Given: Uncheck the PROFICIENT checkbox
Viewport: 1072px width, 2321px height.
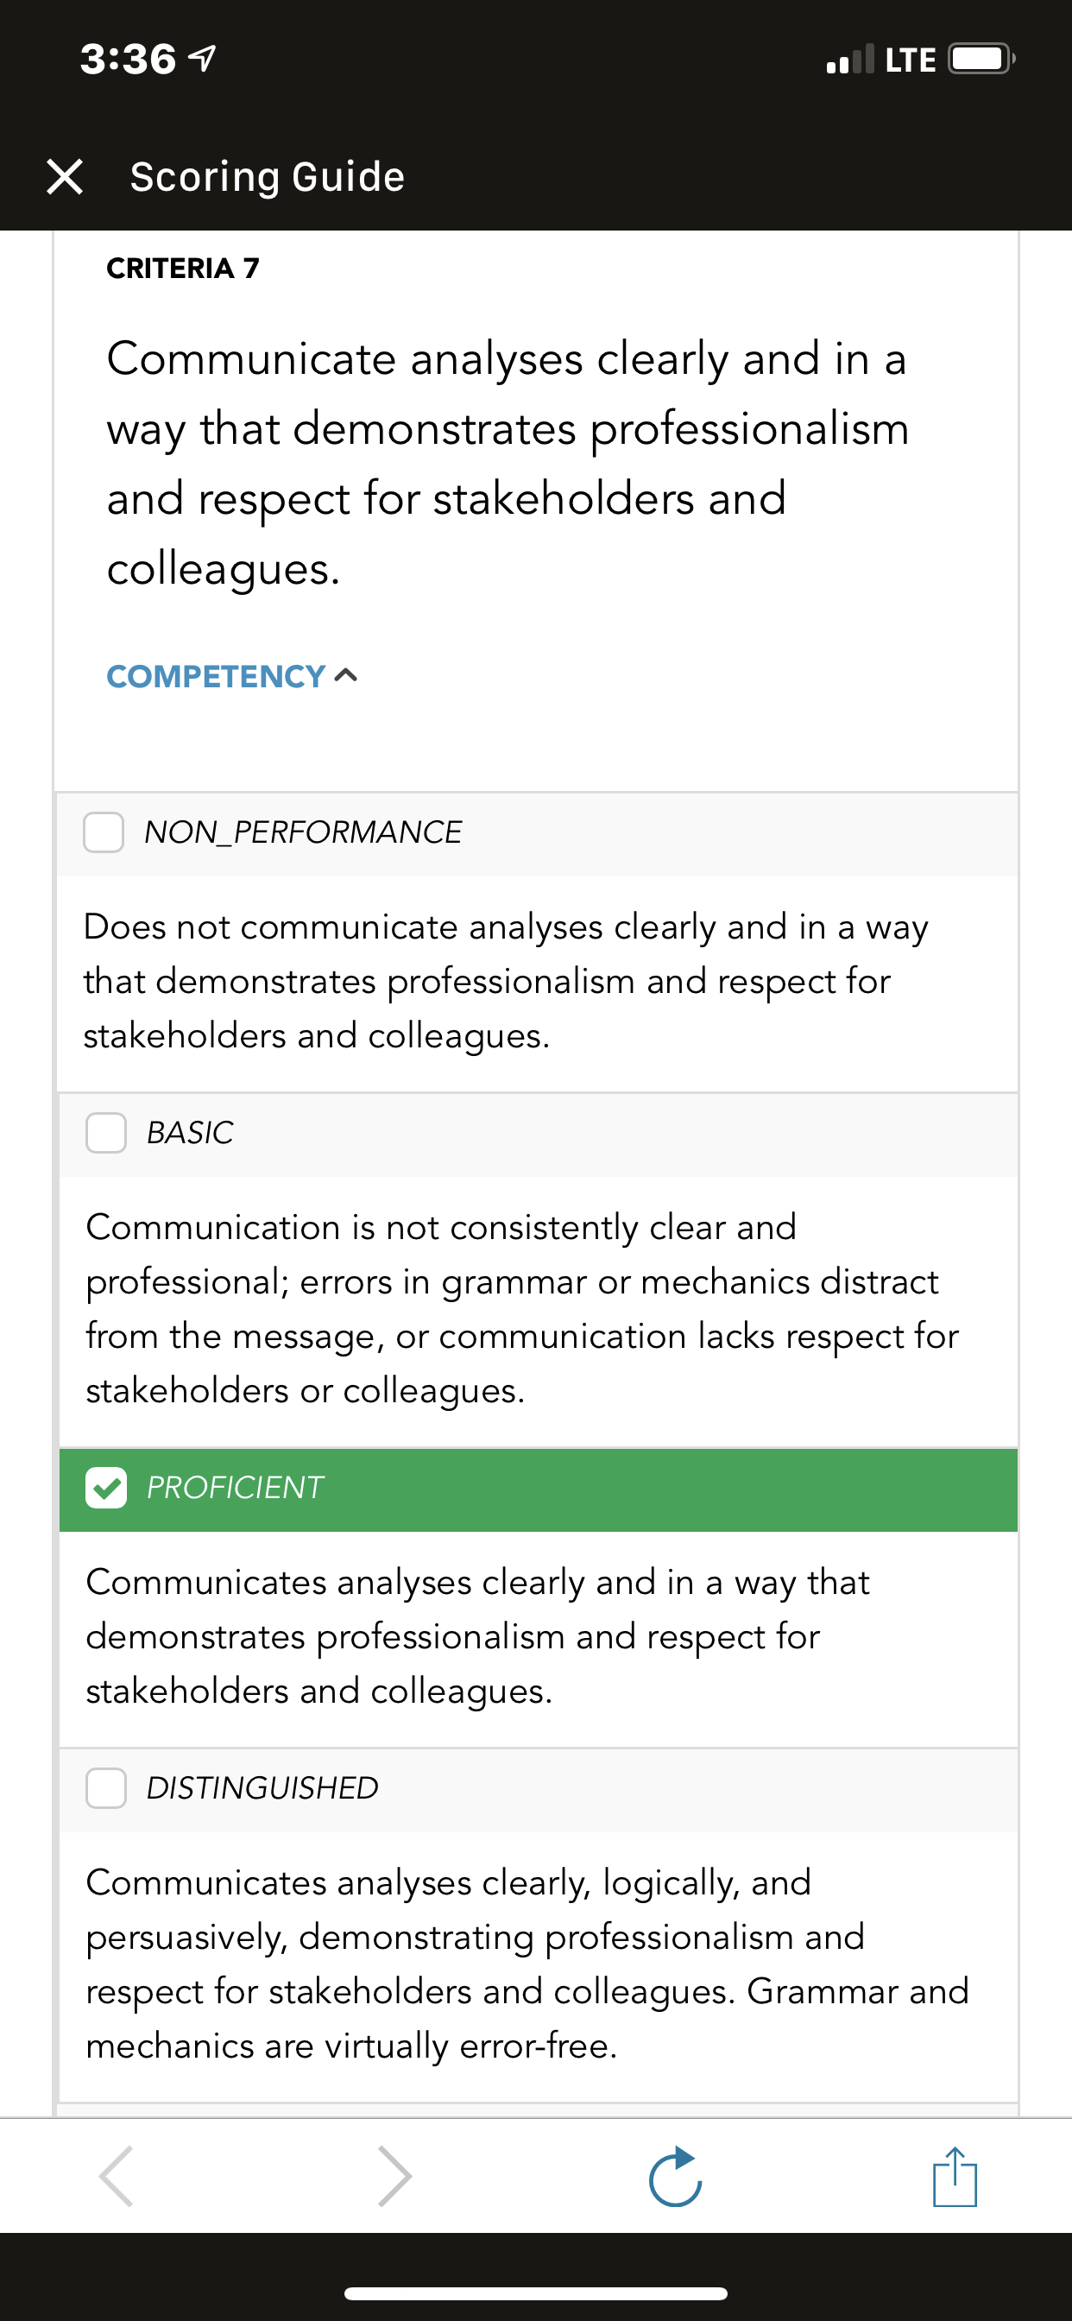Looking at the screenshot, I should tap(106, 1488).
